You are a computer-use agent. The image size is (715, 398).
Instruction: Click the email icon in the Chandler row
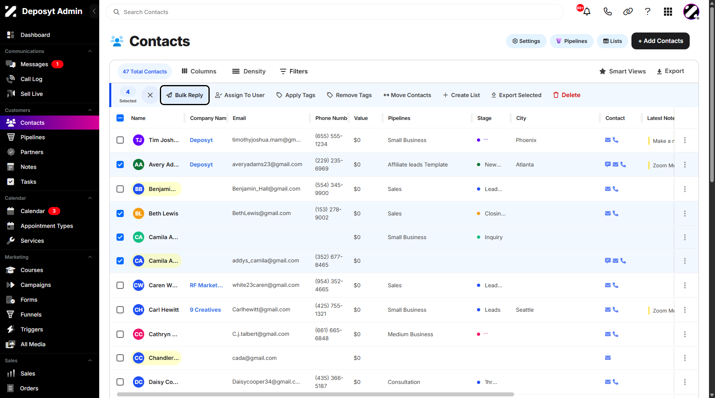coord(608,358)
